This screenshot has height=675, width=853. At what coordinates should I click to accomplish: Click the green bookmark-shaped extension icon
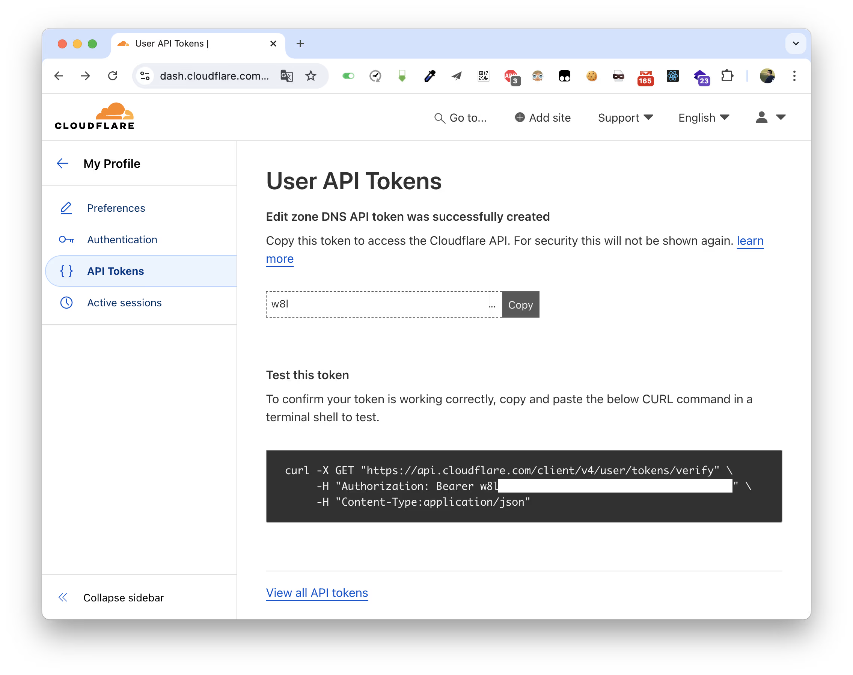(402, 75)
